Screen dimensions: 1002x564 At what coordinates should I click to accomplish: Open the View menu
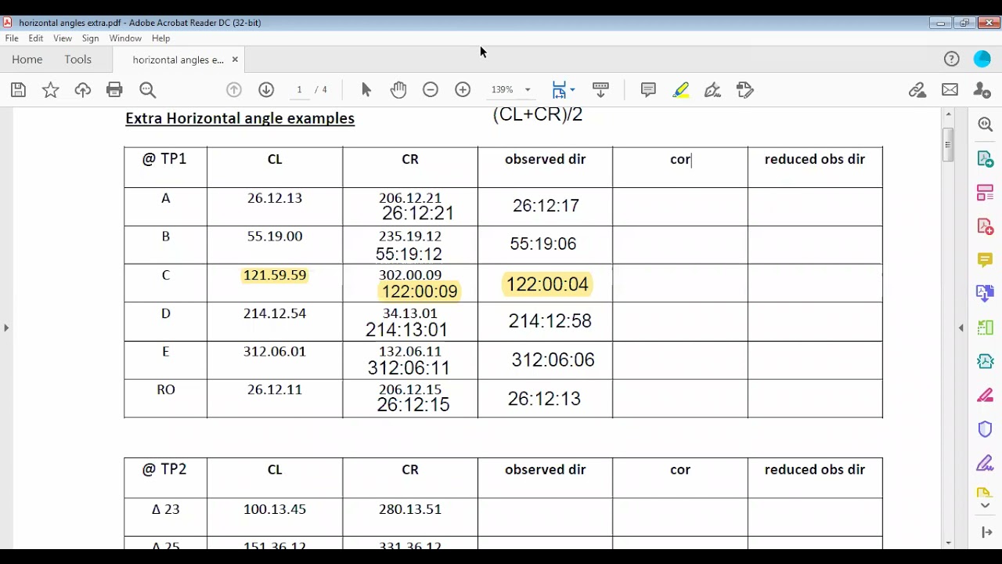(63, 38)
